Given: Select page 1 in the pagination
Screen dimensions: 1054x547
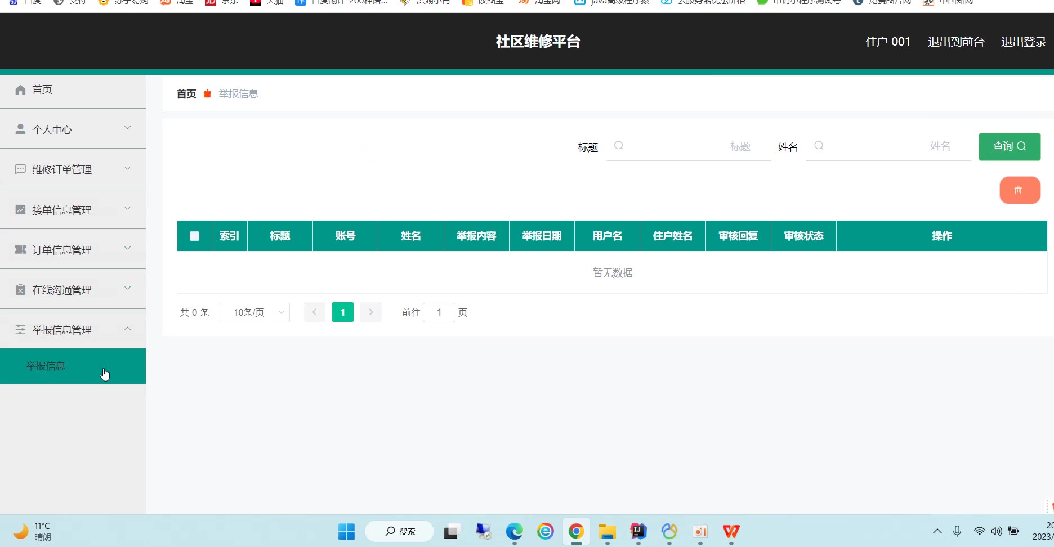Looking at the screenshot, I should pos(343,312).
